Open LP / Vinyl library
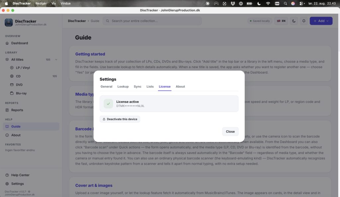This screenshot has width=340, height=197. [x=34, y=68]
